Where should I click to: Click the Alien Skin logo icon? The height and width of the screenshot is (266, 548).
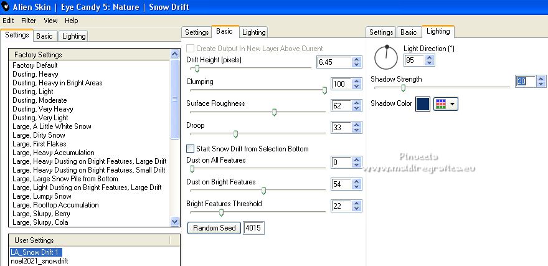[x=5, y=7]
